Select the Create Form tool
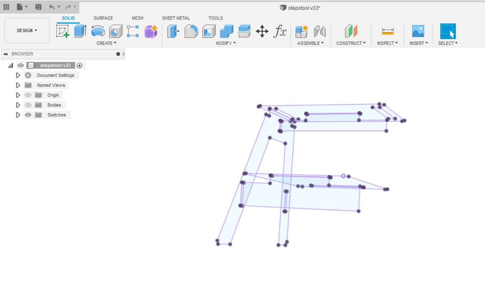This screenshot has width=485, height=292. pyautogui.click(x=151, y=31)
